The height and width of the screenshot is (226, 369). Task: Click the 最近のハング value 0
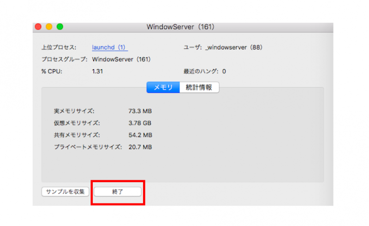coord(224,71)
